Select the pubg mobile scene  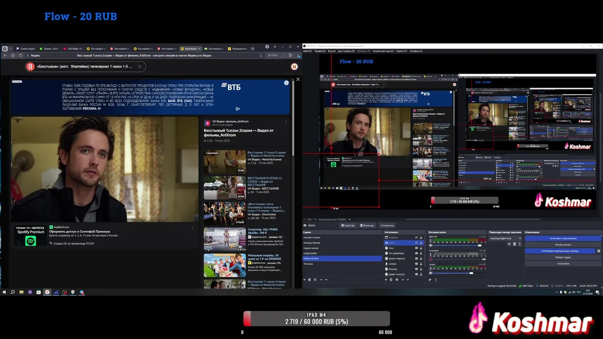[x=342, y=253]
